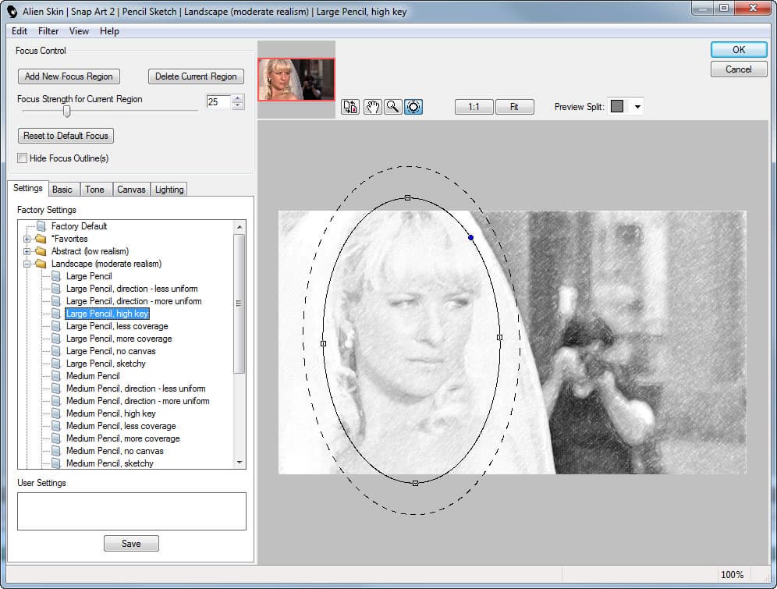
Task: Expand the Abstract (low realism) folder
Action: 27,251
